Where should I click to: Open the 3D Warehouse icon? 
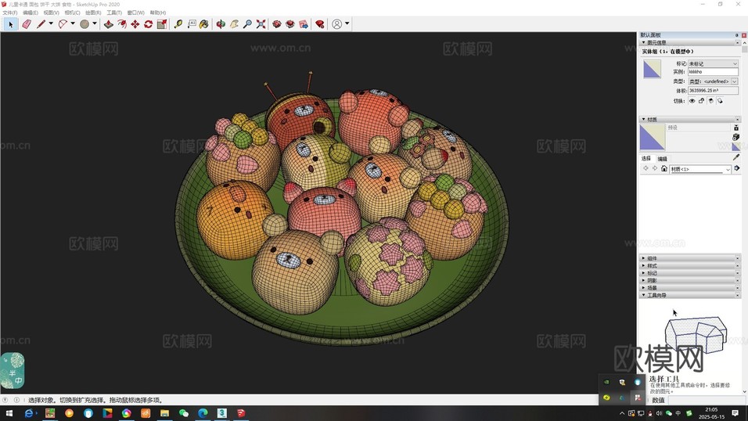[x=277, y=23]
